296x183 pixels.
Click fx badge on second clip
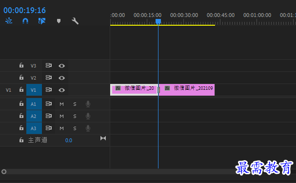167,88
